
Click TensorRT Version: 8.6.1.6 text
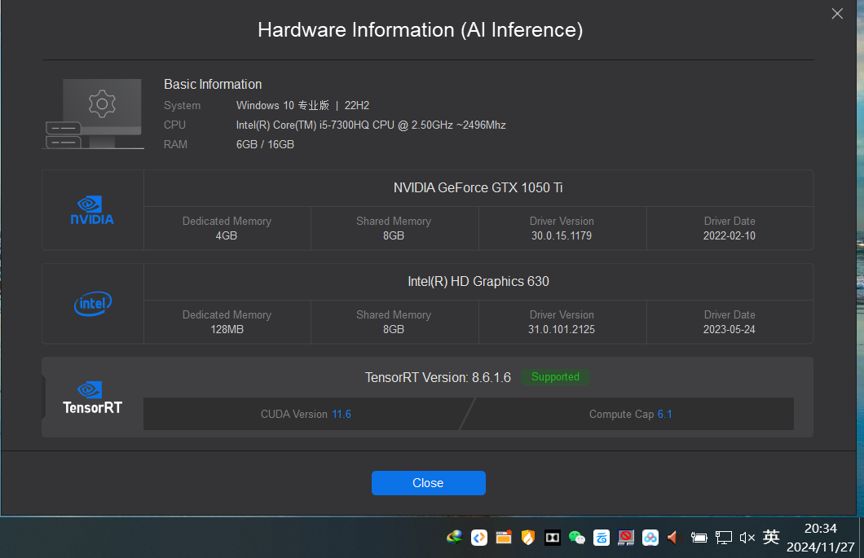point(438,377)
